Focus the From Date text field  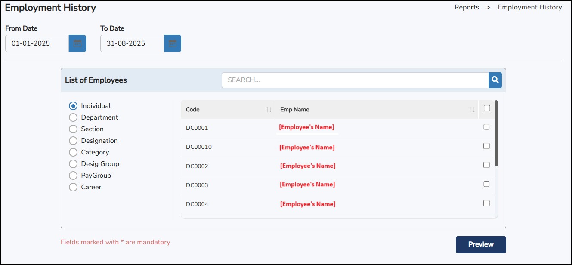37,43
